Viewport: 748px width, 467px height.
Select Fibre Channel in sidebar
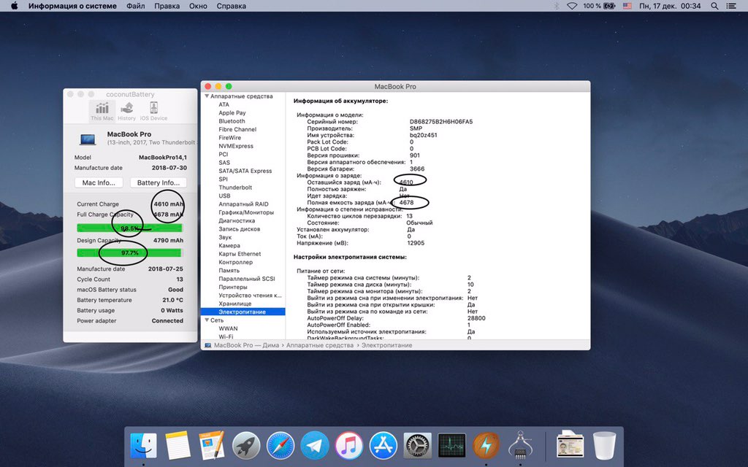237,129
